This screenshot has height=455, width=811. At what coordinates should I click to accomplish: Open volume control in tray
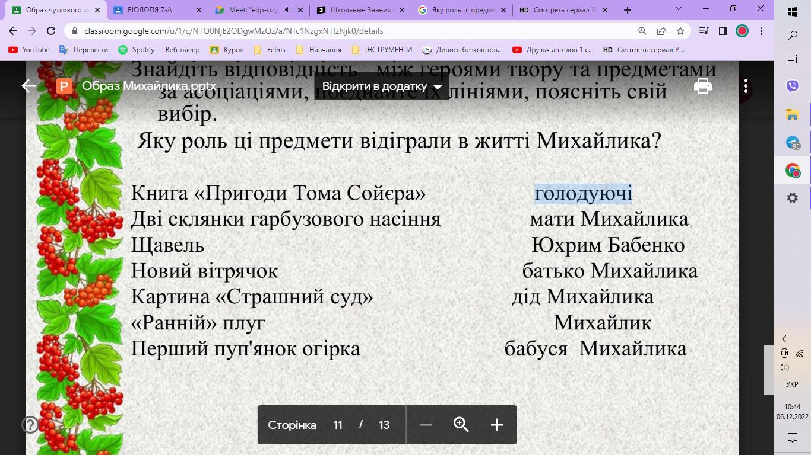[x=784, y=367]
